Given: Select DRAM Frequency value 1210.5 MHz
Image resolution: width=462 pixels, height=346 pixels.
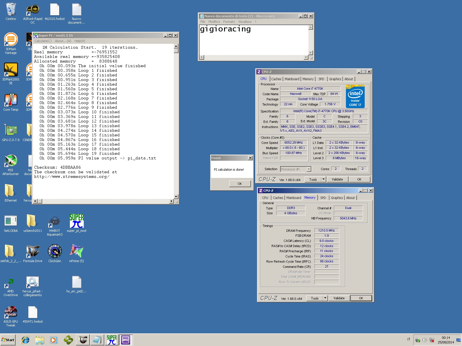Looking at the screenshot, I should click(x=327, y=230).
